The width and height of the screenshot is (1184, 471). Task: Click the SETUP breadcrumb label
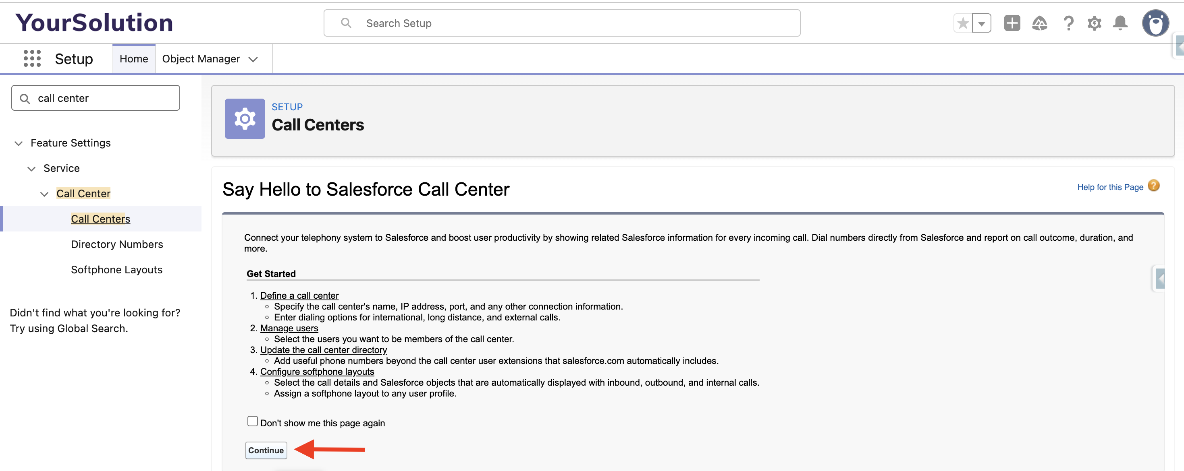click(287, 107)
